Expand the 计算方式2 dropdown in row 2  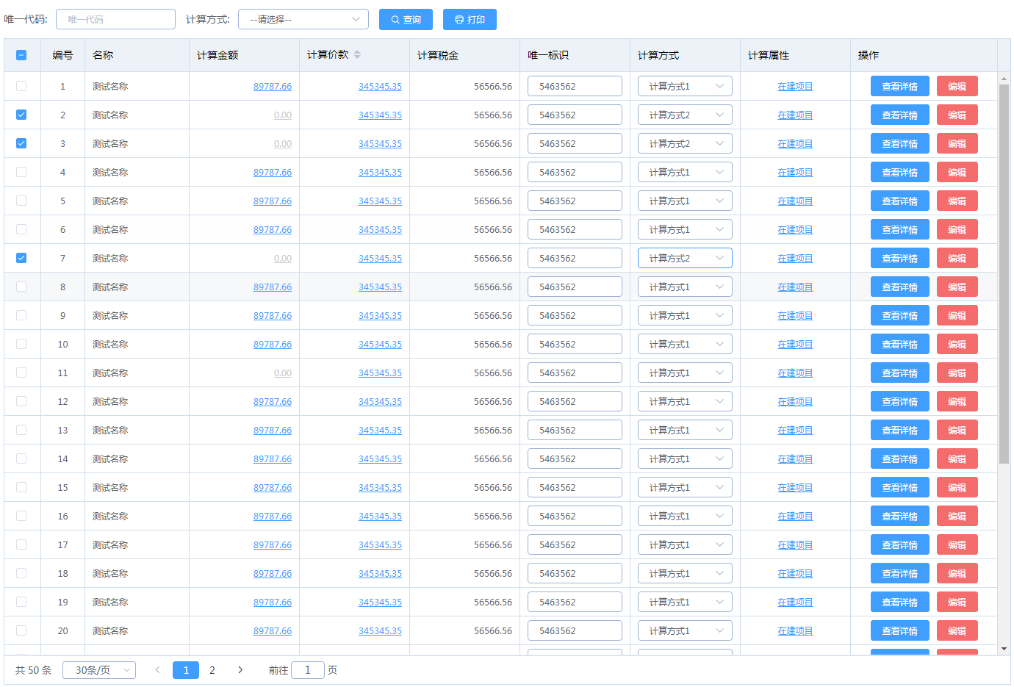685,115
